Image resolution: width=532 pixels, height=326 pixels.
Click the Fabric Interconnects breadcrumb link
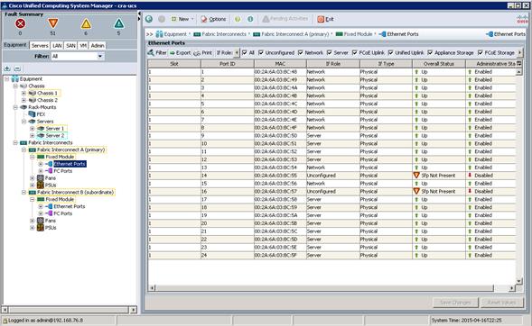pyautogui.click(x=224, y=34)
